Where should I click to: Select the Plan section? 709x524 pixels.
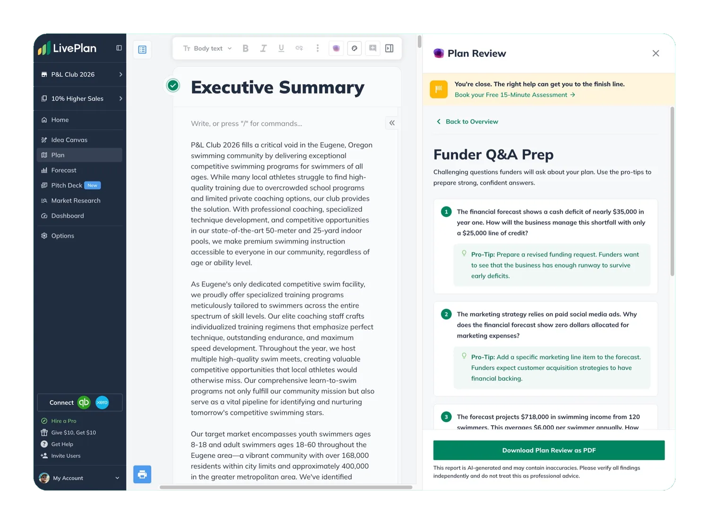(x=79, y=155)
